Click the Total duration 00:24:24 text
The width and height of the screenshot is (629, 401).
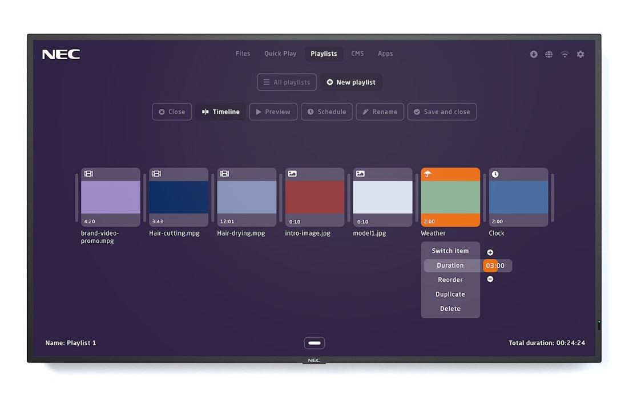click(547, 343)
